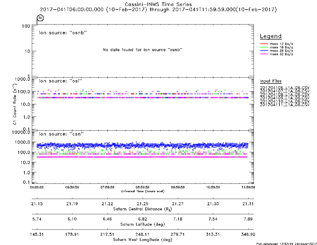This screenshot has height=245, width=317.
Task: Click the magenta mass 32 Da/z legend line
Action: coord(264,54)
